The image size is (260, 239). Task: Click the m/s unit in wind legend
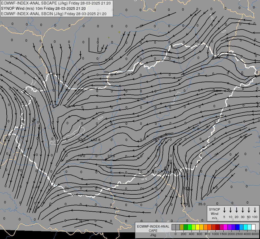point(214,218)
